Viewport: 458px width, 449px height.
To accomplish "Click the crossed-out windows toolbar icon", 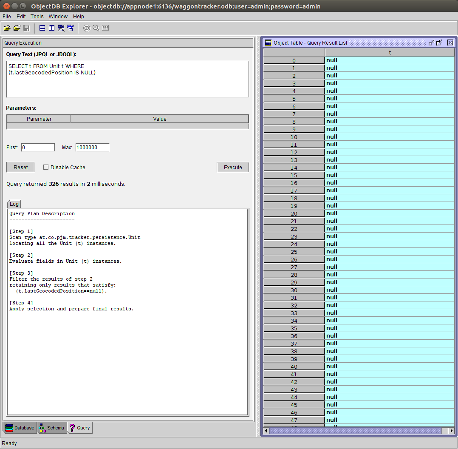I will pos(61,28).
